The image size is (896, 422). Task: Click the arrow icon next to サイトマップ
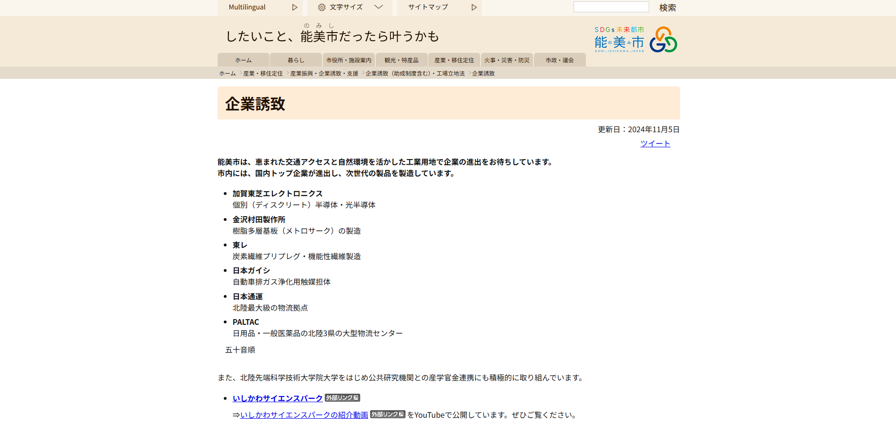(474, 8)
